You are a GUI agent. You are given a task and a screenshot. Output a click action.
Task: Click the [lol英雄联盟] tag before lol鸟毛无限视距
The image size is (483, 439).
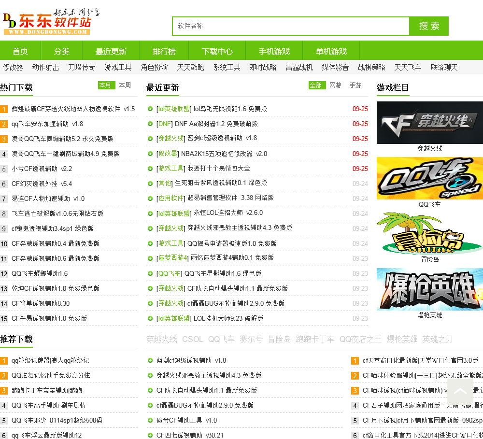click(174, 109)
